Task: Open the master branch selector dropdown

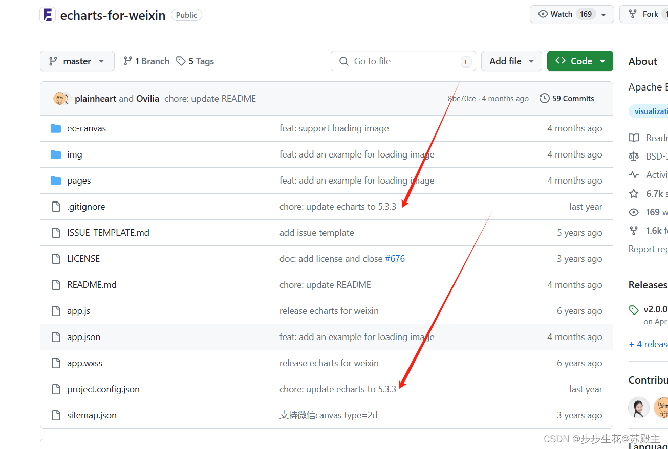Action: tap(77, 61)
